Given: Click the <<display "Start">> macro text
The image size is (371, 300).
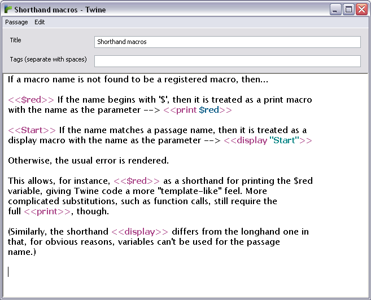Looking at the screenshot, I should coord(267,140).
